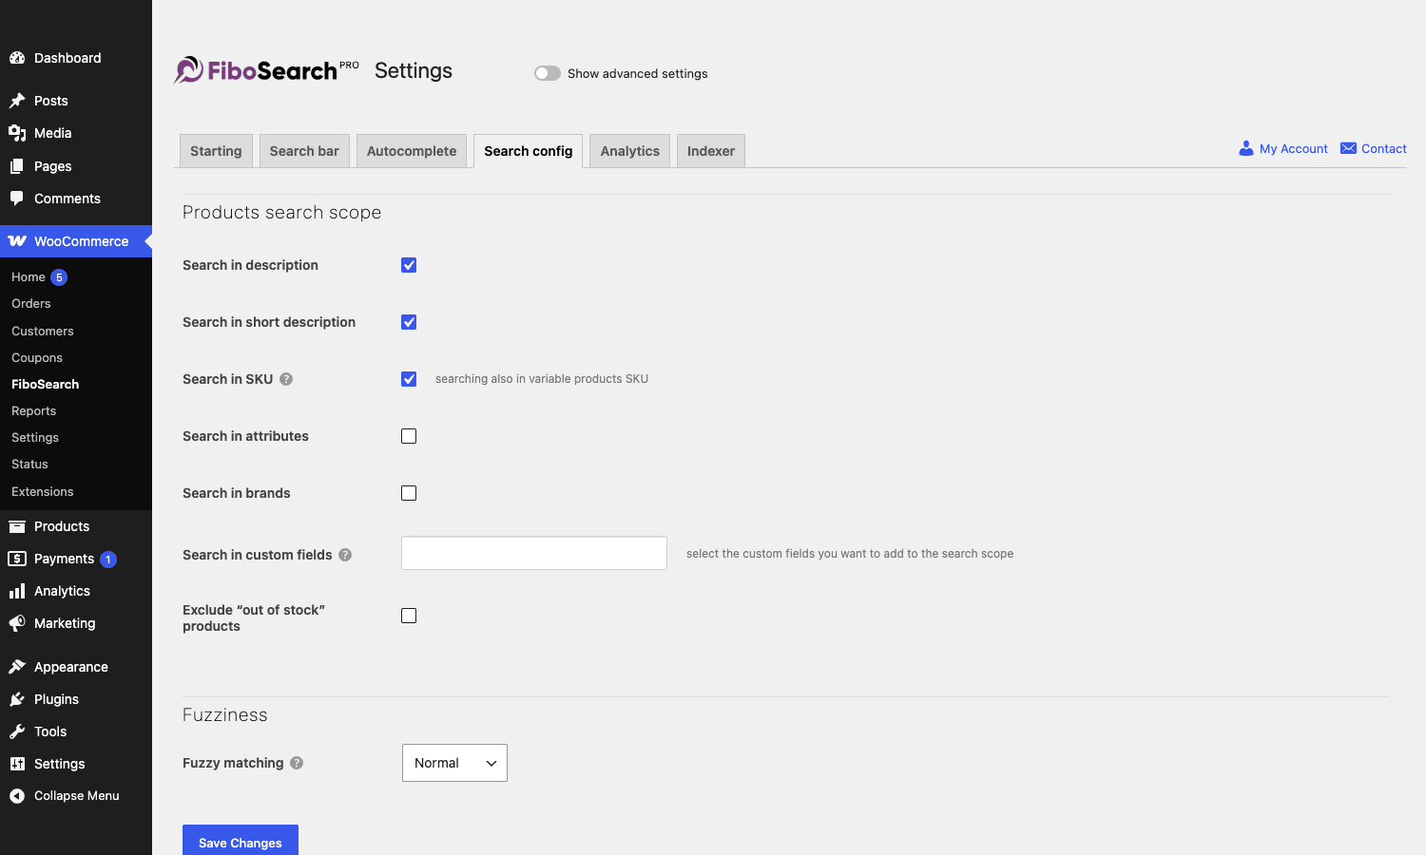
Task: Click 'searching also in variable products SKU' text
Action: [x=542, y=379]
